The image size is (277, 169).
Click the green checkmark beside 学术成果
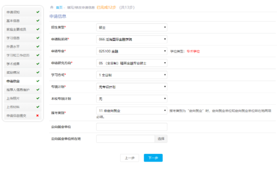click(x=38, y=64)
